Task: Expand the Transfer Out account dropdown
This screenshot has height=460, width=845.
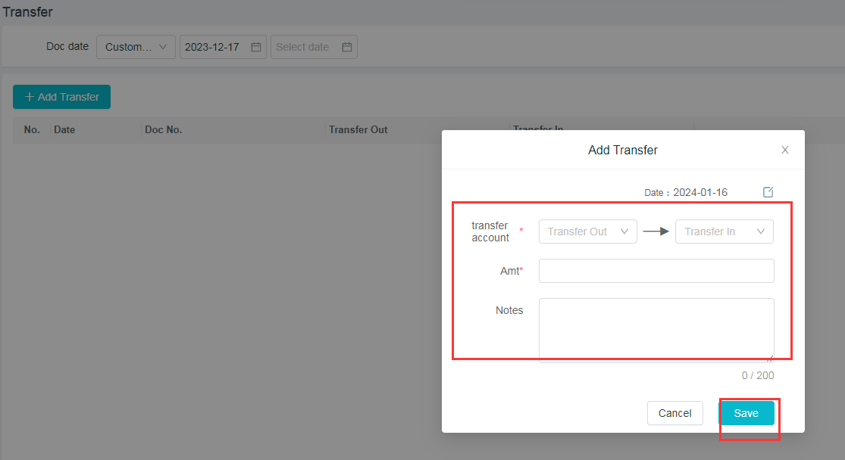Action: [587, 232]
